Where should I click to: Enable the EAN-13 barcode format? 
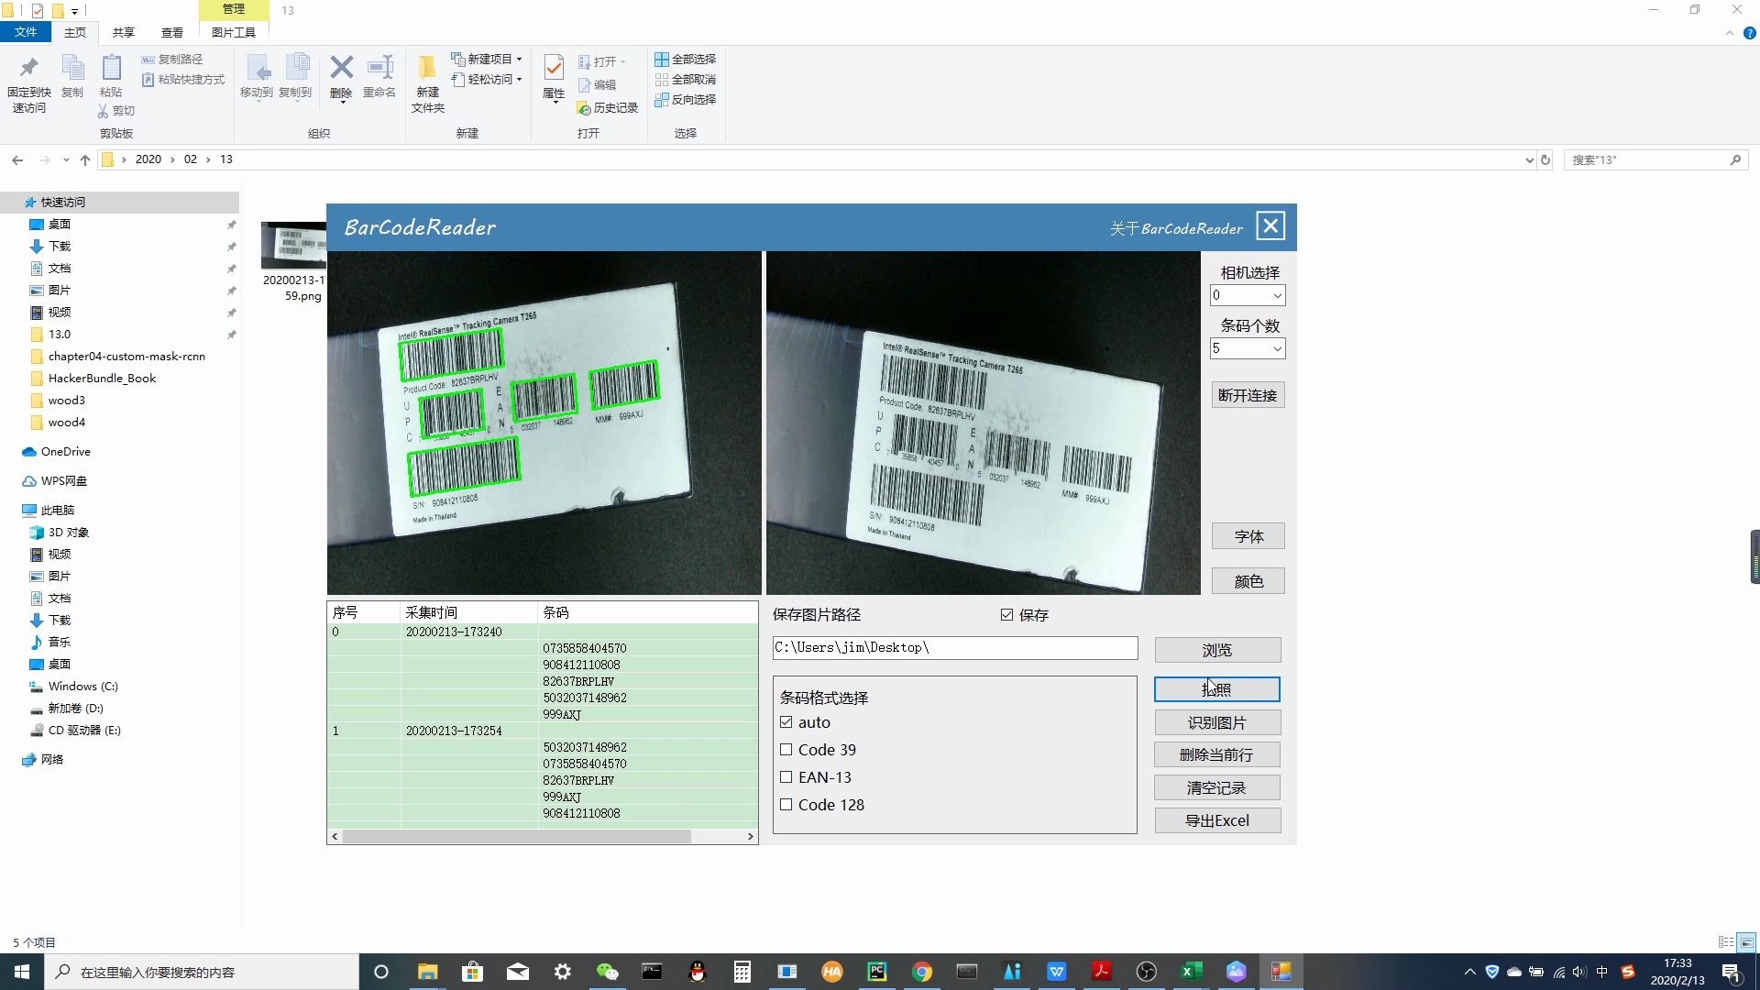coord(786,777)
